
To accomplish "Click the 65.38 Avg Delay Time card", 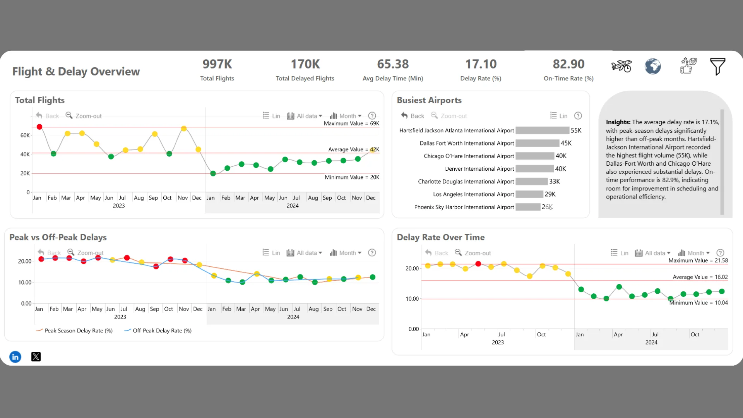I will (x=393, y=69).
